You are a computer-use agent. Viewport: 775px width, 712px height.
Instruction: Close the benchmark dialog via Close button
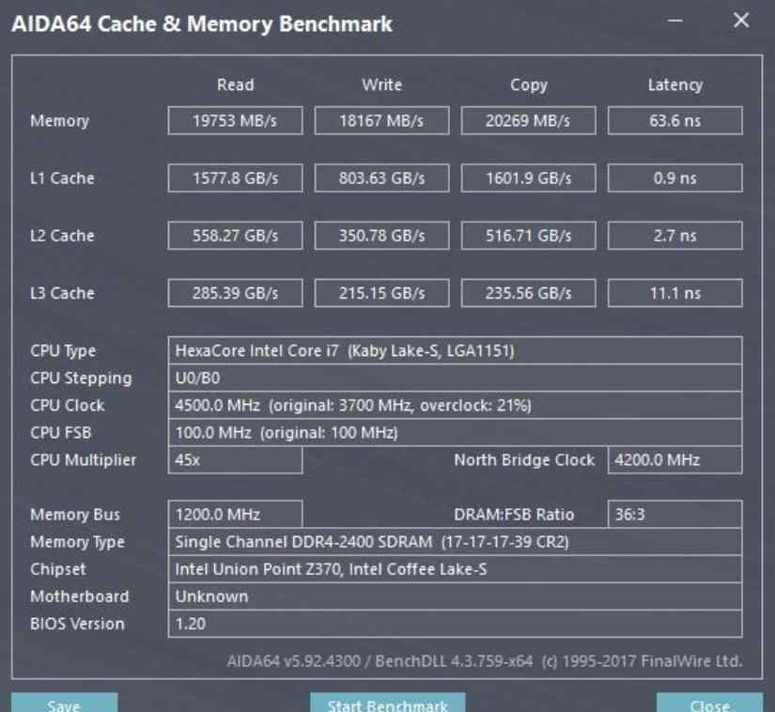point(709,702)
